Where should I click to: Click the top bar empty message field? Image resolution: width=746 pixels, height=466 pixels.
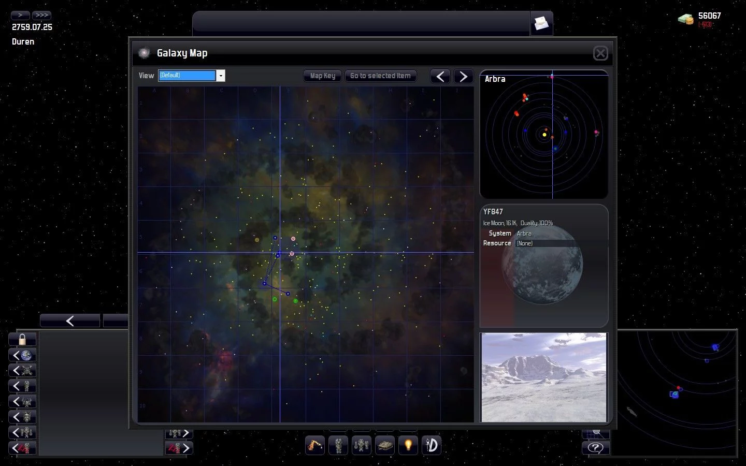click(362, 23)
